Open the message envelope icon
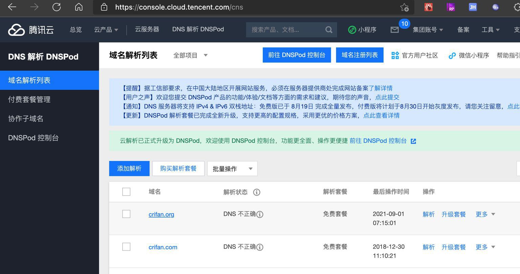 pyautogui.click(x=394, y=30)
